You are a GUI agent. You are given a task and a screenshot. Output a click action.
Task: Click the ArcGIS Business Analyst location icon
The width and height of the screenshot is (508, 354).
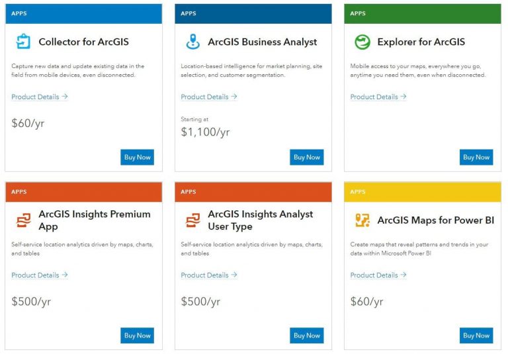pyautogui.click(x=192, y=42)
